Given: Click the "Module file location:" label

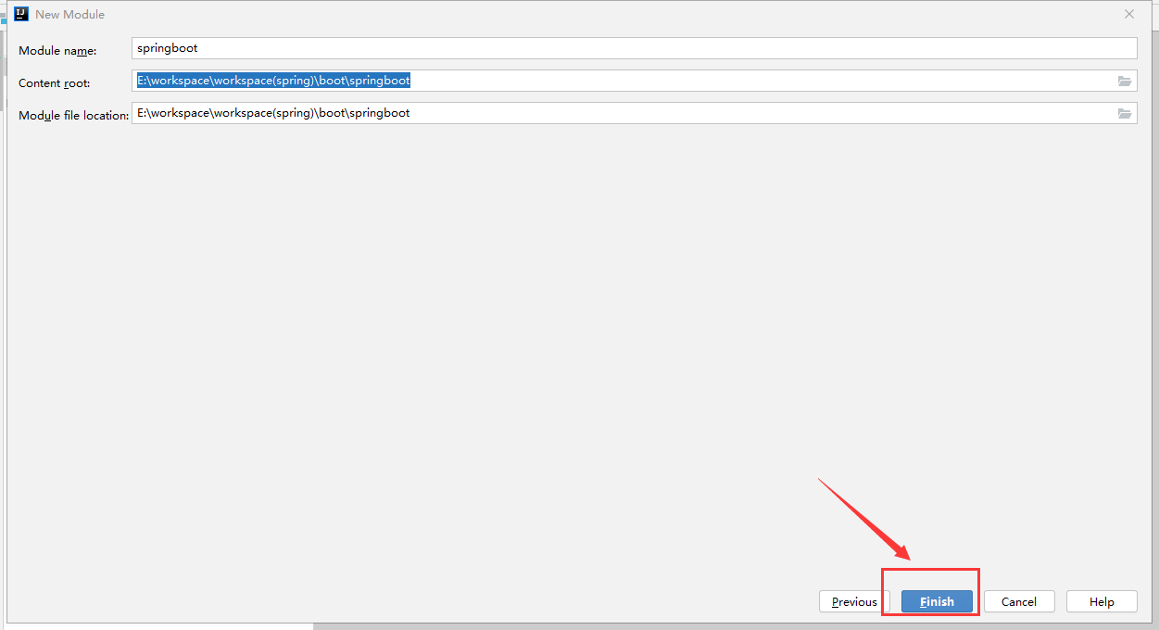Looking at the screenshot, I should [x=73, y=116].
